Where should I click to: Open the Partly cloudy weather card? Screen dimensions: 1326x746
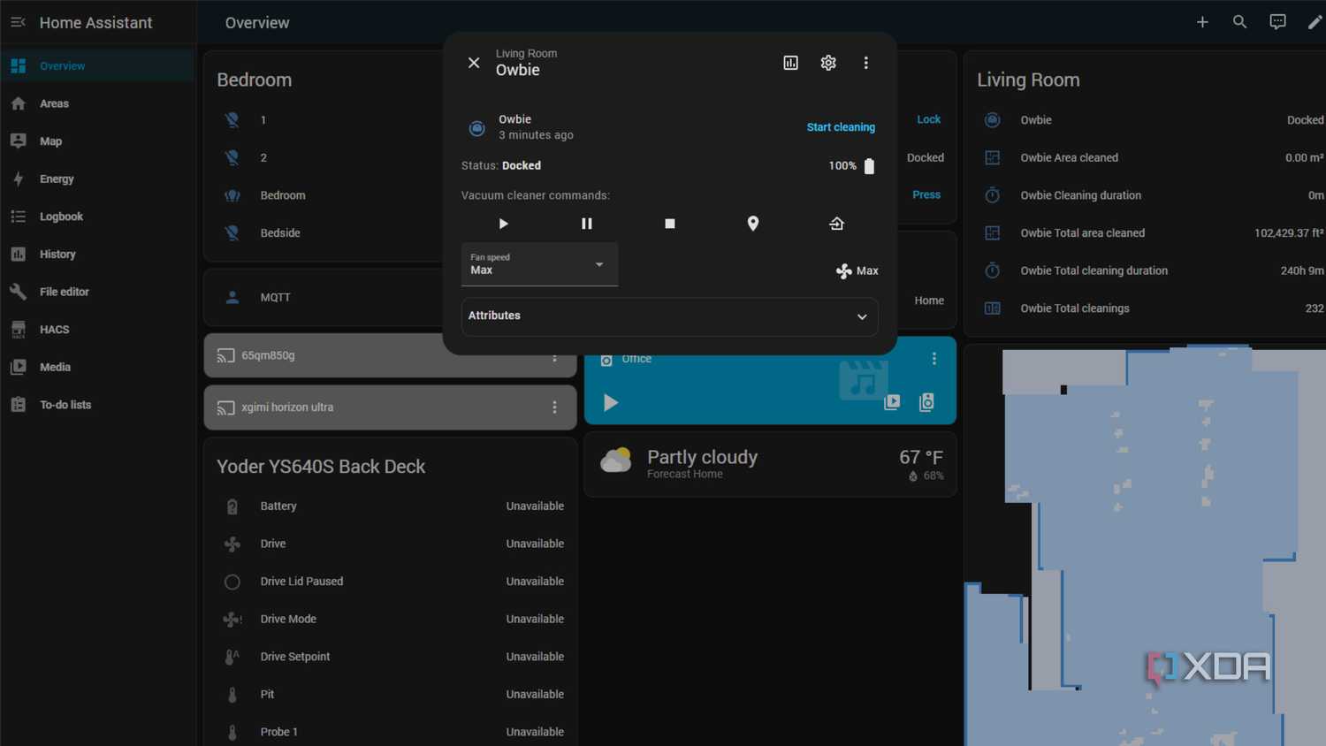click(x=770, y=464)
